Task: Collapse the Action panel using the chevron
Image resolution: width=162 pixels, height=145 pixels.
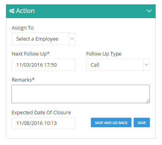Action: pyautogui.click(x=149, y=11)
